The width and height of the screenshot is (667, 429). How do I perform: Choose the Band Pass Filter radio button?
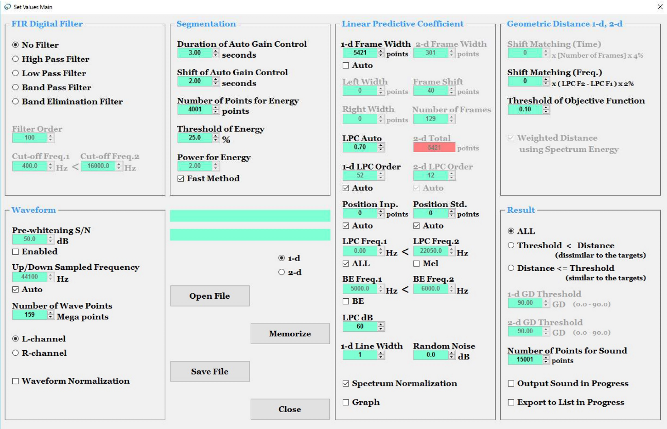[15, 88]
